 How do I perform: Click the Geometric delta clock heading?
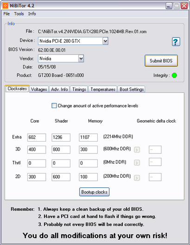(156, 121)
